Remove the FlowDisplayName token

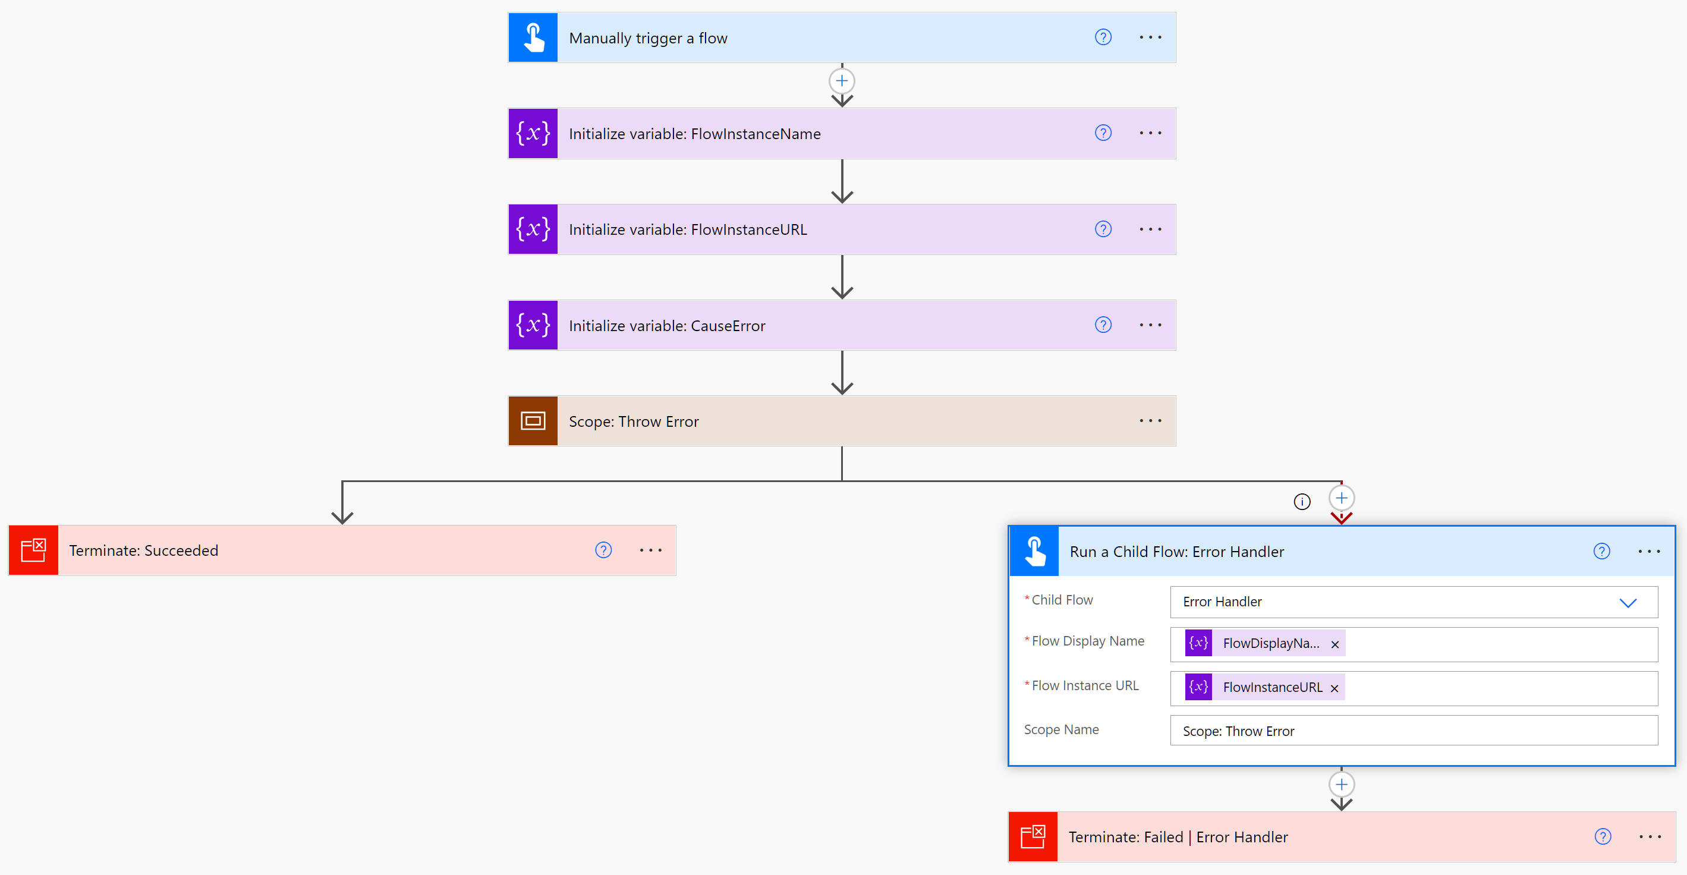pos(1335,644)
